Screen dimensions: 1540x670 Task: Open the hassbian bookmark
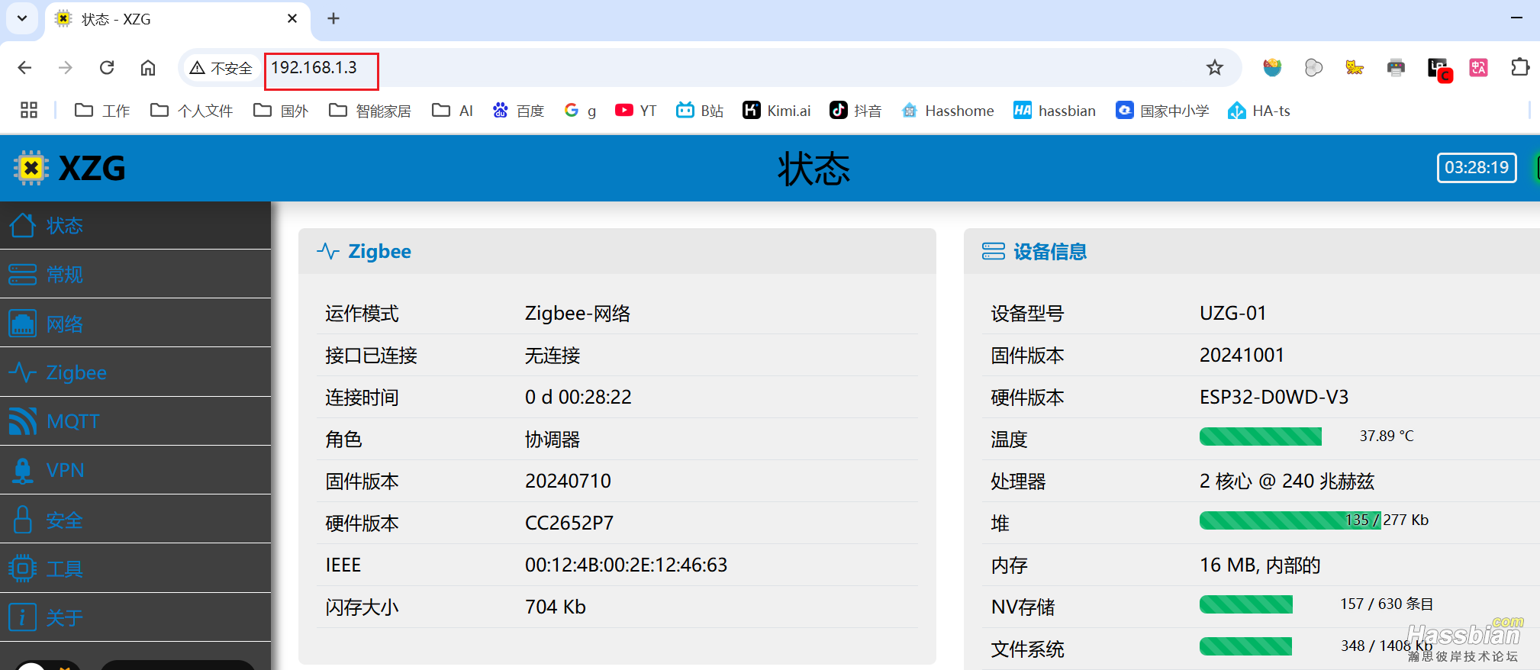click(1055, 111)
